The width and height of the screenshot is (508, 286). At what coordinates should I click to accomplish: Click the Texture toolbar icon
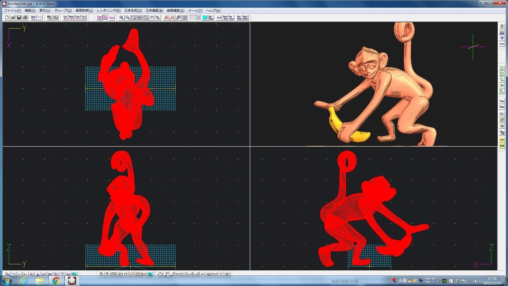[231, 18]
